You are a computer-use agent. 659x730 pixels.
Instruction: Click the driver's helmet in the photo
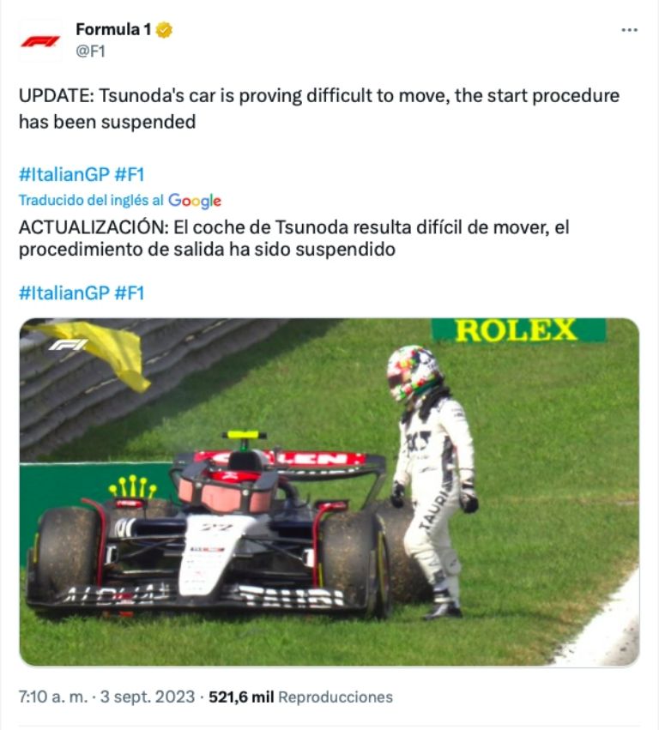[x=414, y=374]
